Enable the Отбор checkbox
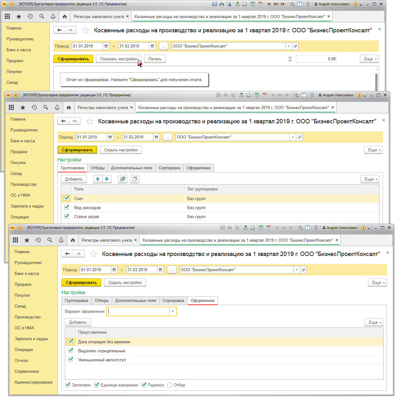The height and width of the screenshot is (397, 395). coord(170,385)
